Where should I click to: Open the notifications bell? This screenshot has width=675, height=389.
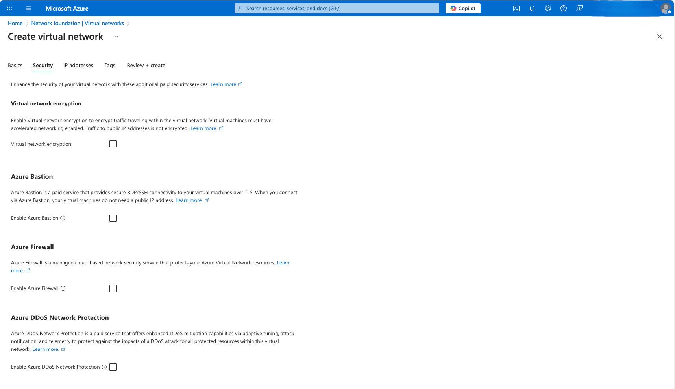click(x=532, y=8)
